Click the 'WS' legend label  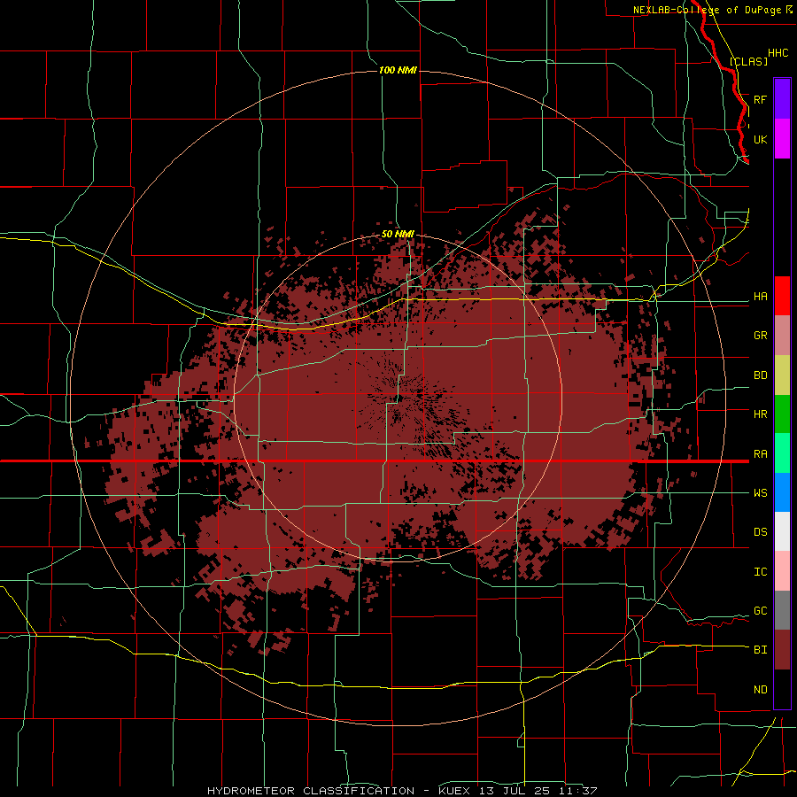[760, 493]
